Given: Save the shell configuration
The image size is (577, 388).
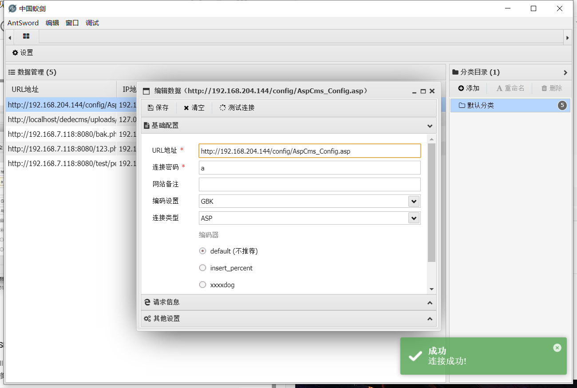Looking at the screenshot, I should pos(158,108).
